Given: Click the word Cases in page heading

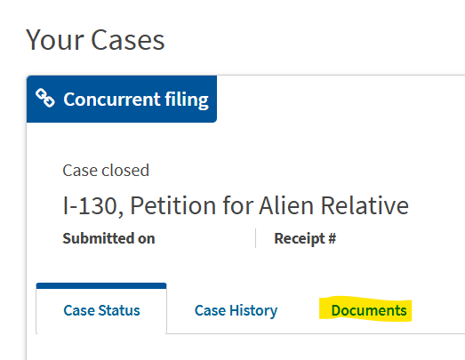Looking at the screenshot, I should click(x=127, y=40).
